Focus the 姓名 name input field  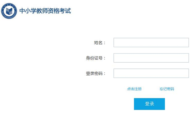[x=151, y=42]
